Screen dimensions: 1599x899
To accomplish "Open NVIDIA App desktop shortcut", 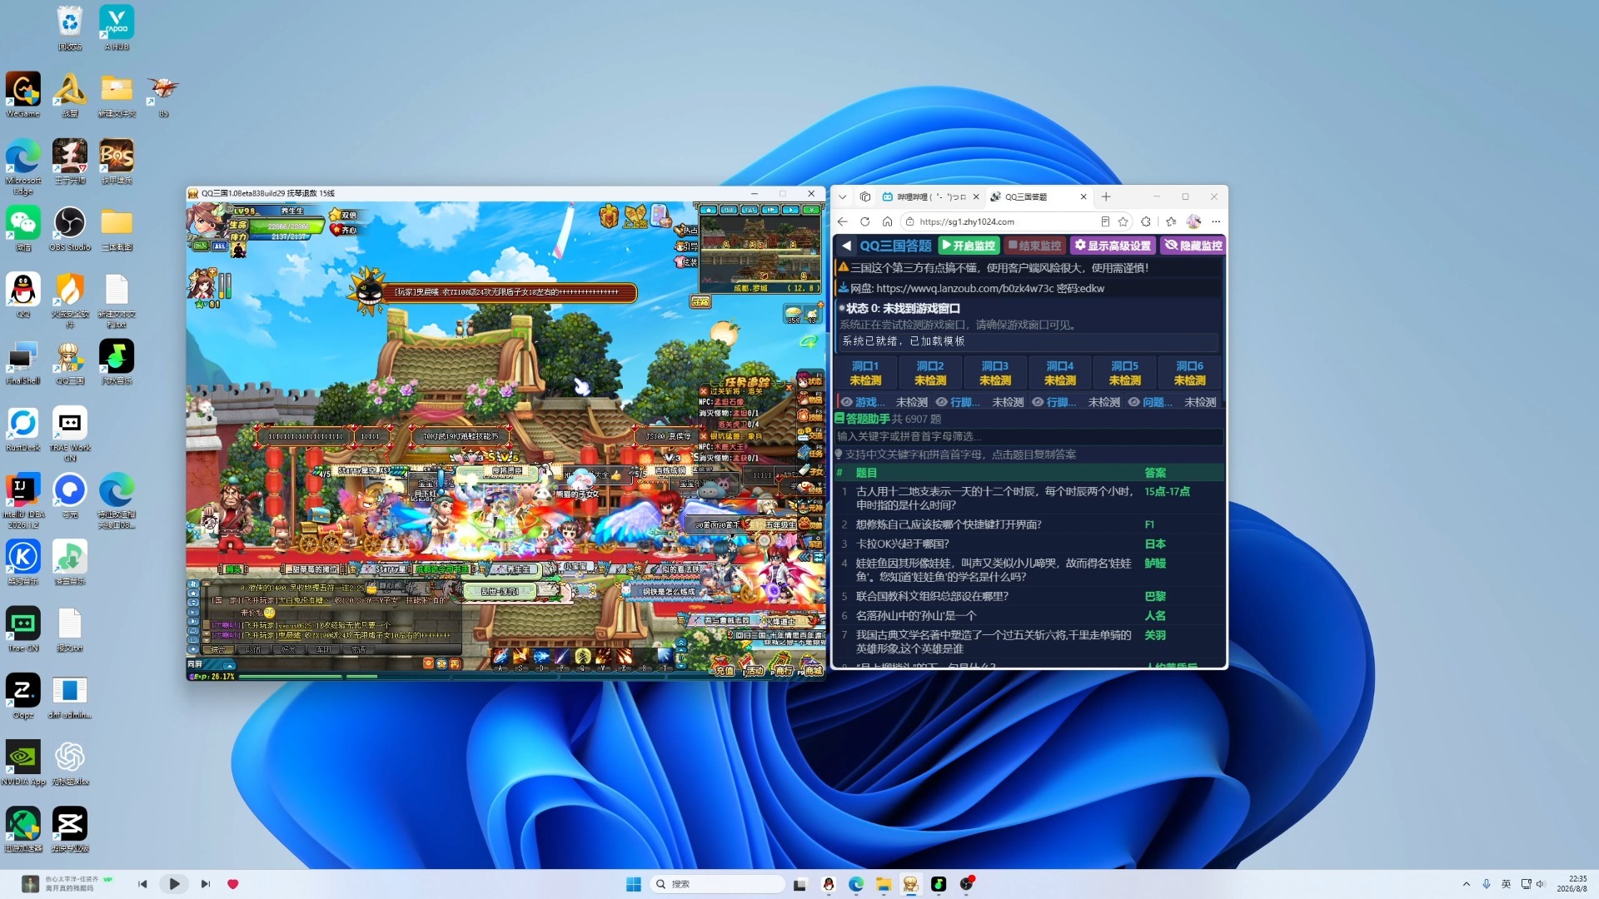I will pos(23,763).
